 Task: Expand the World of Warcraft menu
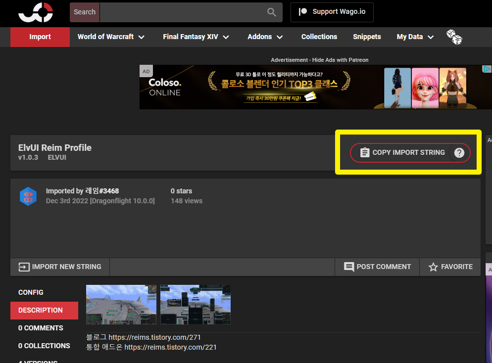(x=111, y=37)
